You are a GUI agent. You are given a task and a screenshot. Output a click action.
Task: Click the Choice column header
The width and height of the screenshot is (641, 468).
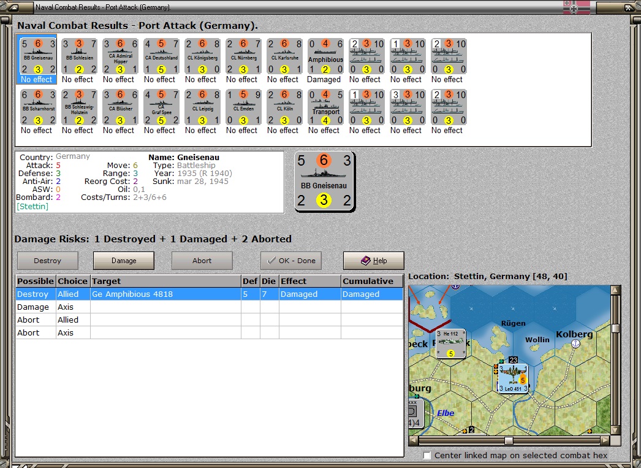pos(73,281)
